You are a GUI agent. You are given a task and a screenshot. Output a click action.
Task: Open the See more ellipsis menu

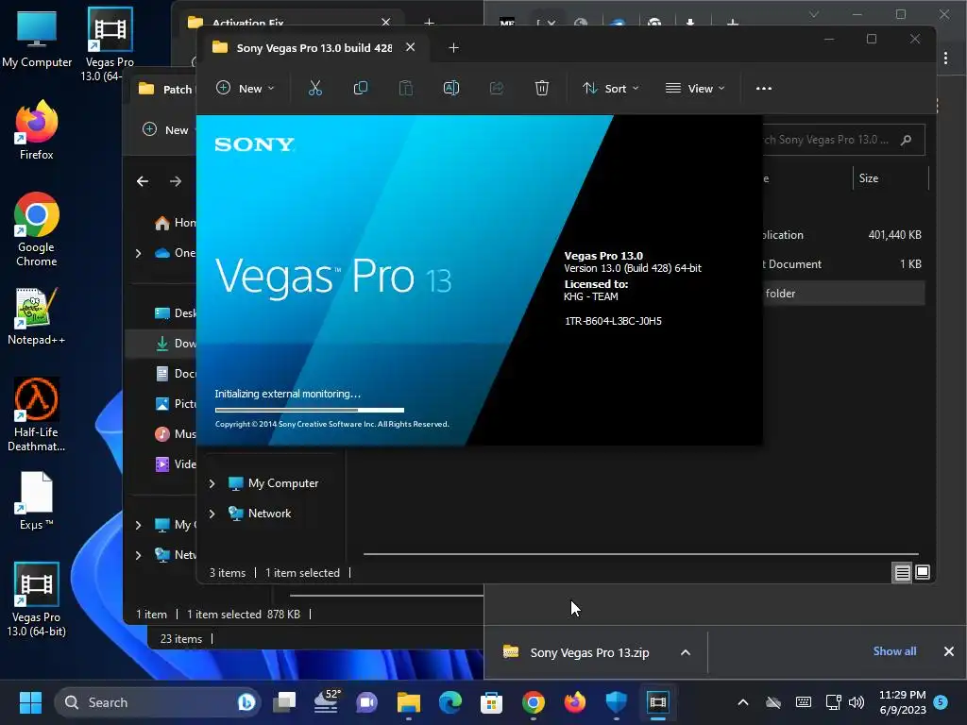(763, 88)
